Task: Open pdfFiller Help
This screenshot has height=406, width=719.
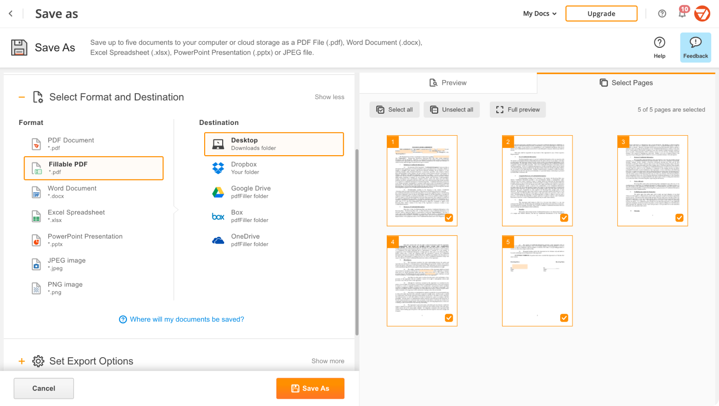Action: [x=659, y=47]
